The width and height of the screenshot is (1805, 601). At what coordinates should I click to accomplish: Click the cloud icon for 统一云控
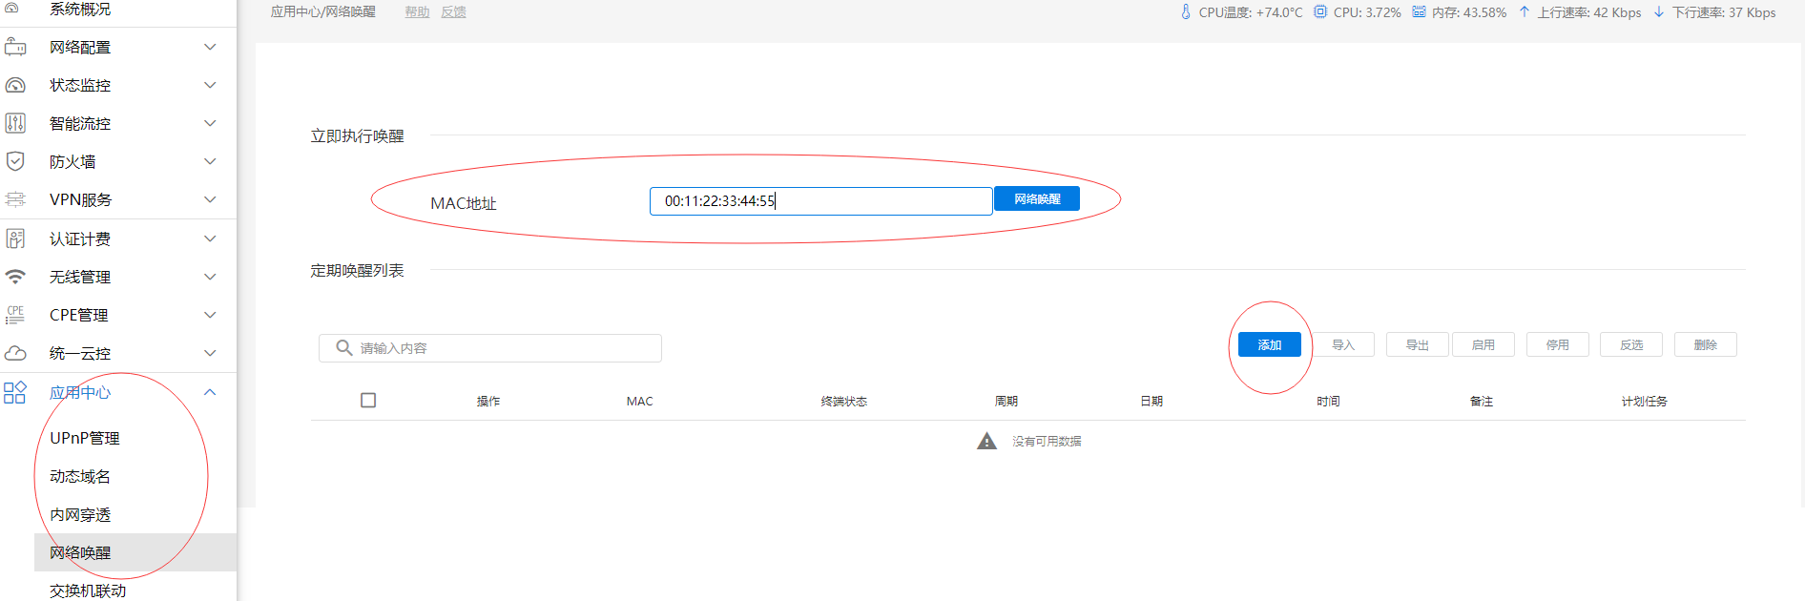(x=15, y=353)
